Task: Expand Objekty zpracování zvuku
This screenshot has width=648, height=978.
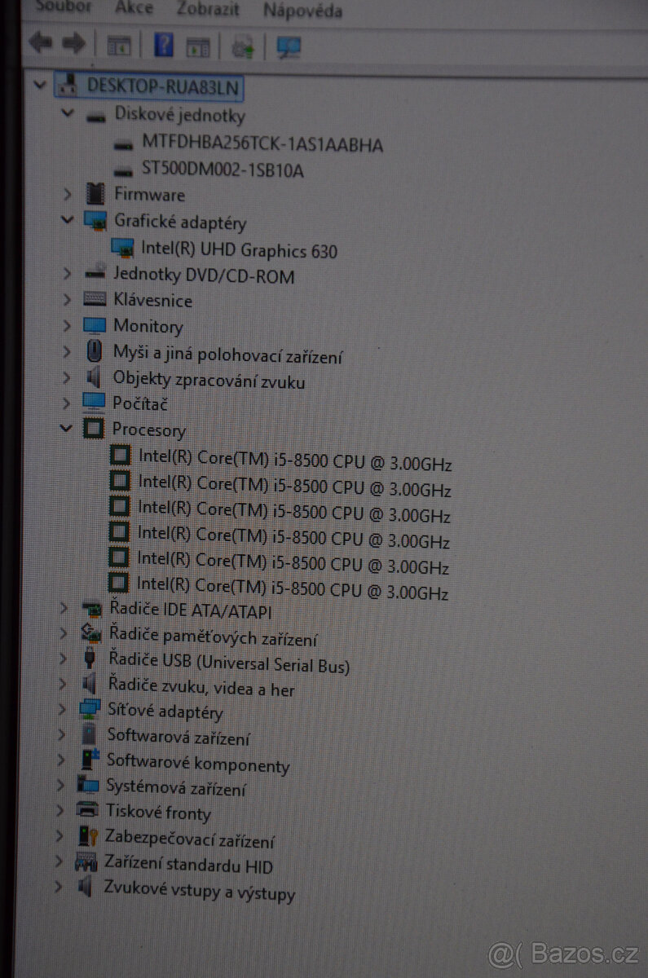Action: (67, 377)
